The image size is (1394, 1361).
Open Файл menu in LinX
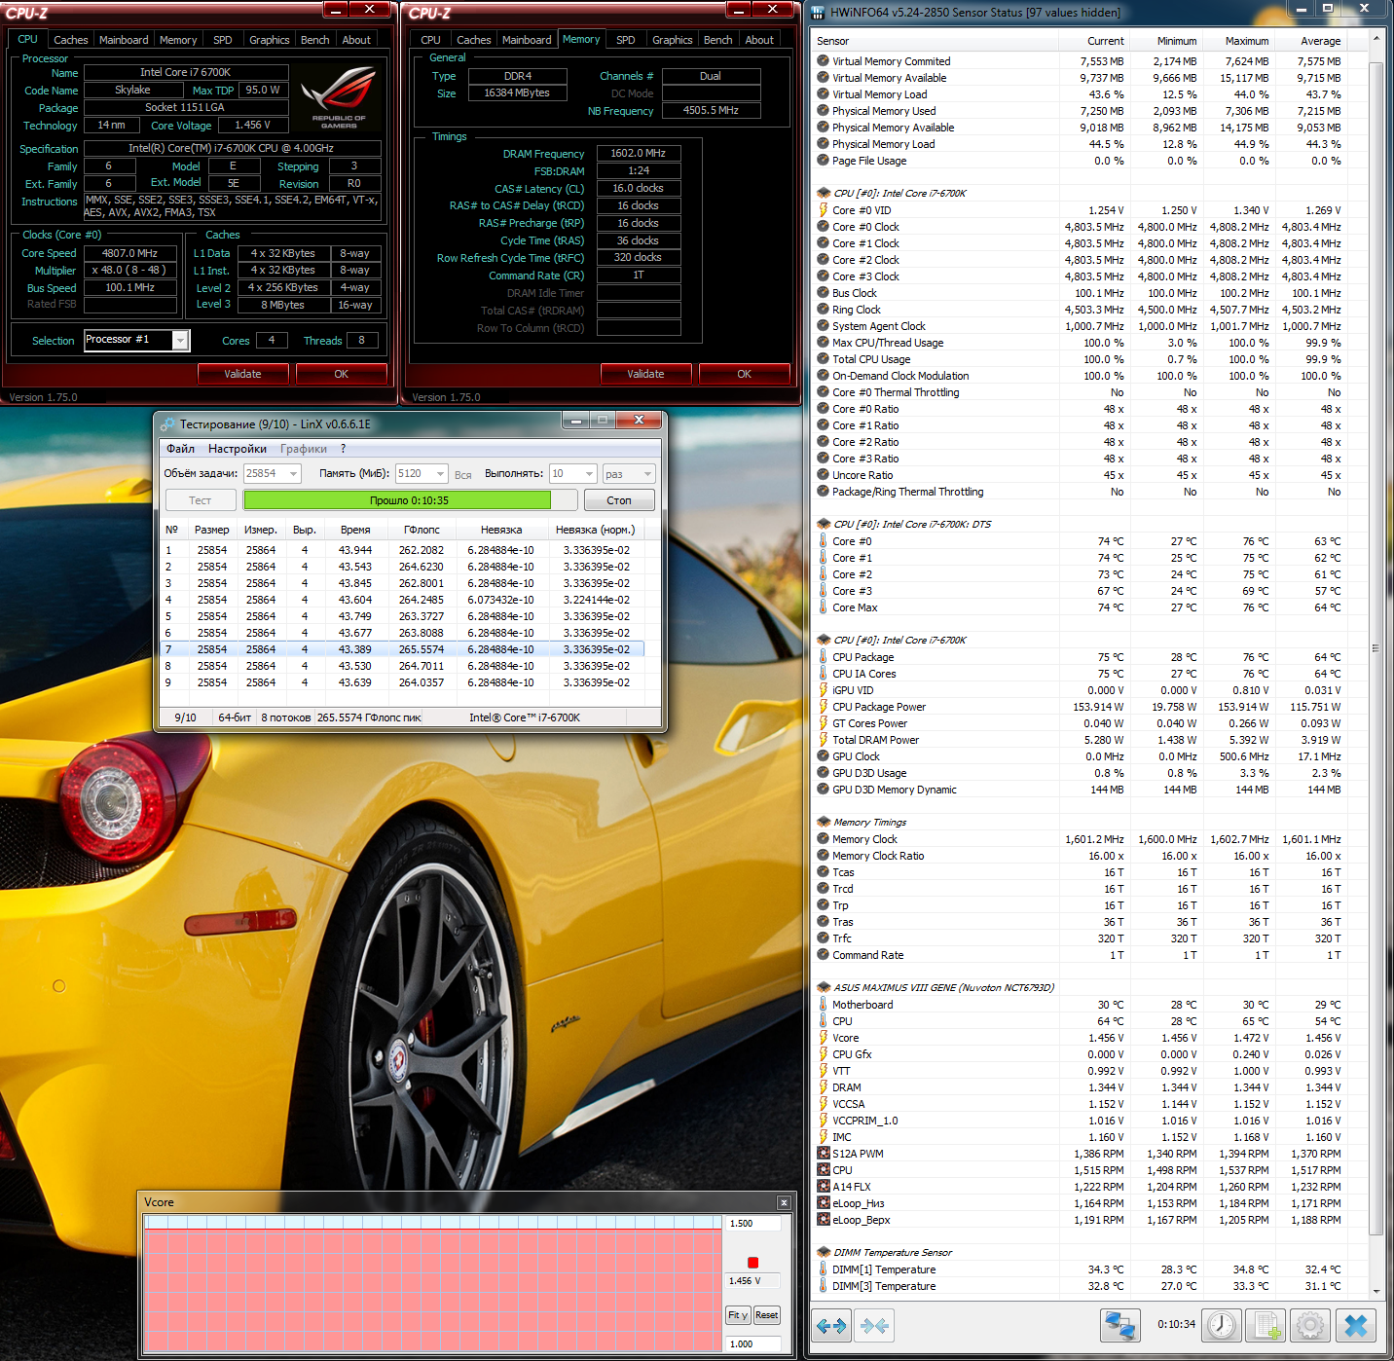point(180,449)
